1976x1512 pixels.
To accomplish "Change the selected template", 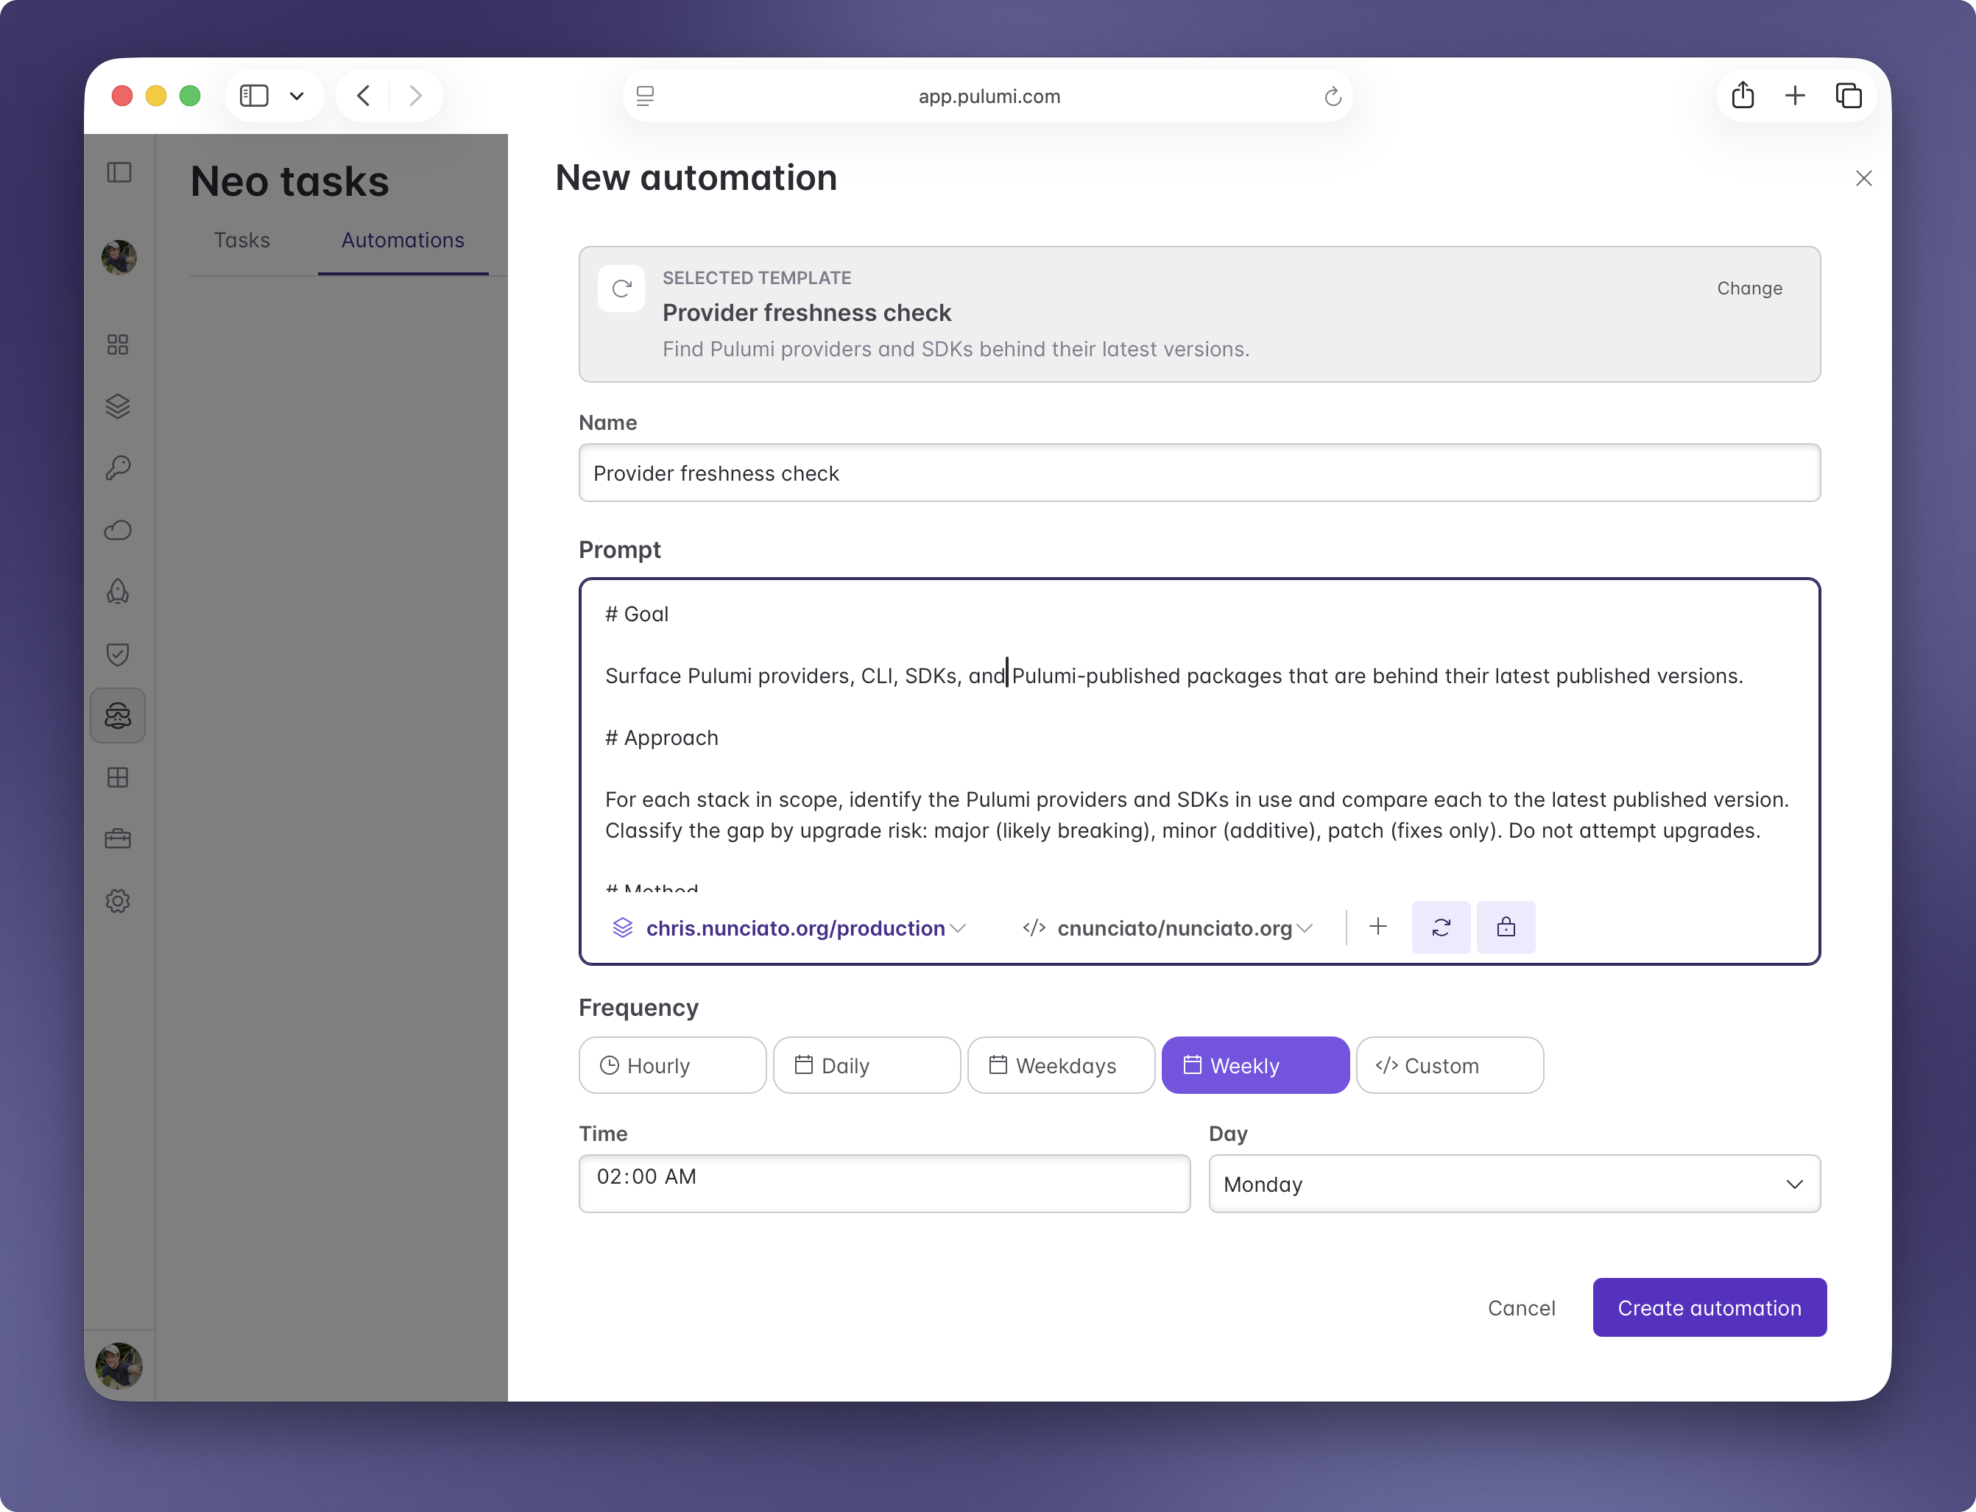I will [x=1749, y=288].
